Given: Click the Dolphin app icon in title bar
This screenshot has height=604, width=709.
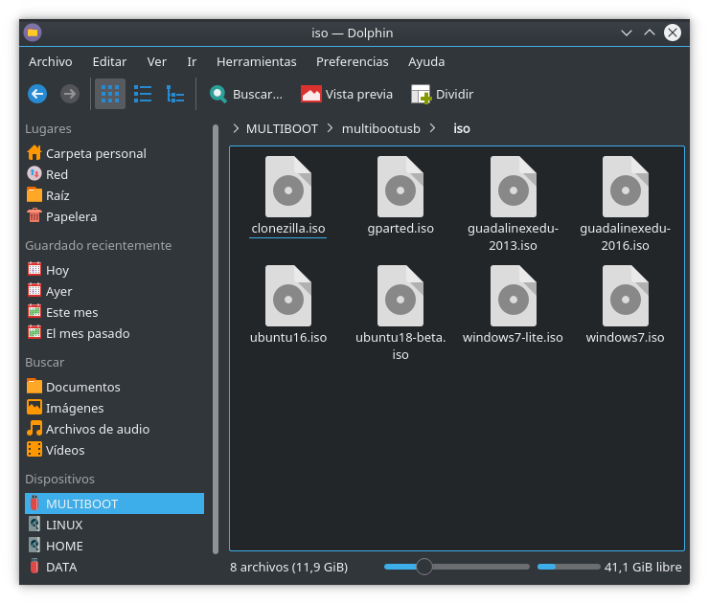Looking at the screenshot, I should (x=33, y=33).
